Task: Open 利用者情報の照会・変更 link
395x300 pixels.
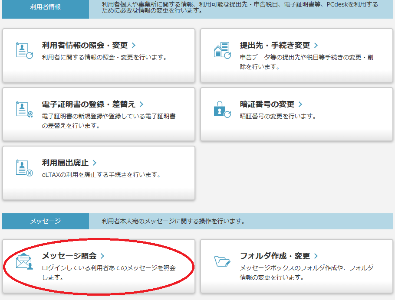Action: pos(85,45)
